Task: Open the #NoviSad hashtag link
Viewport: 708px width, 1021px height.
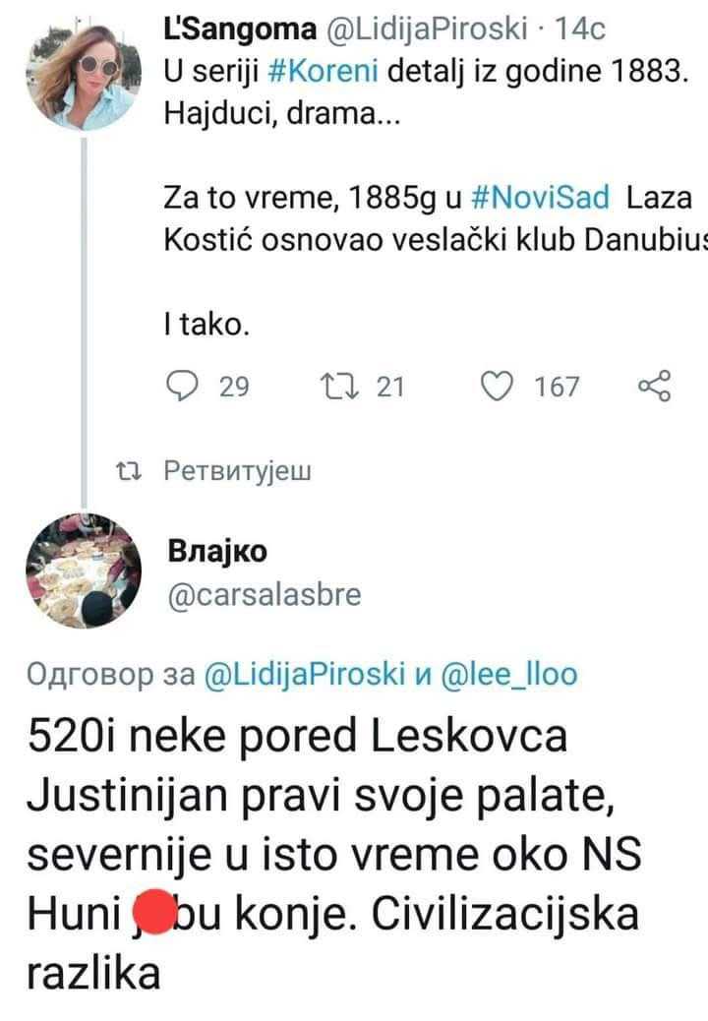Action: click(540, 198)
